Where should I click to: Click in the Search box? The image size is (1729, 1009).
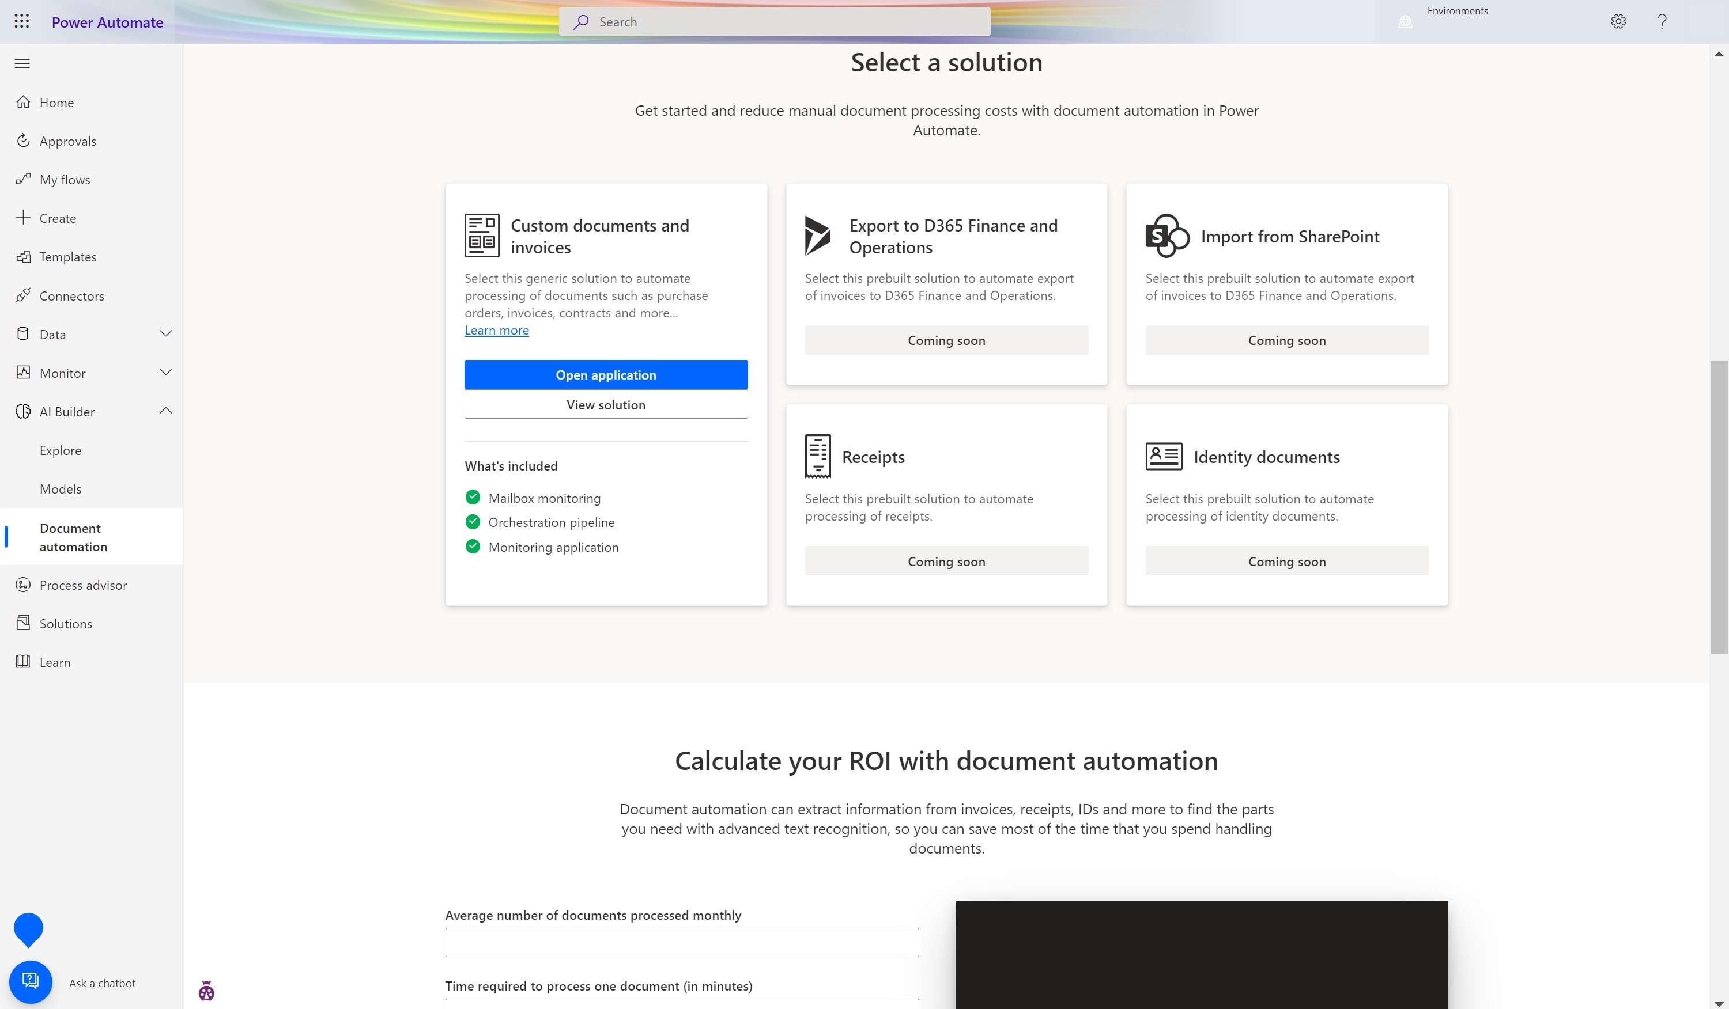pyautogui.click(x=775, y=22)
